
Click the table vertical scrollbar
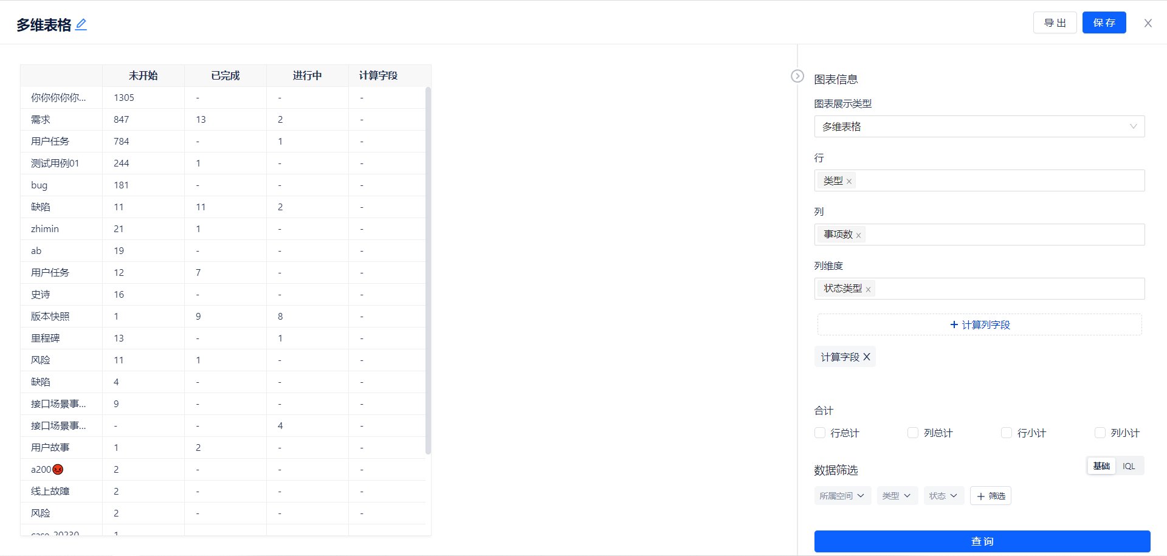coord(428,270)
